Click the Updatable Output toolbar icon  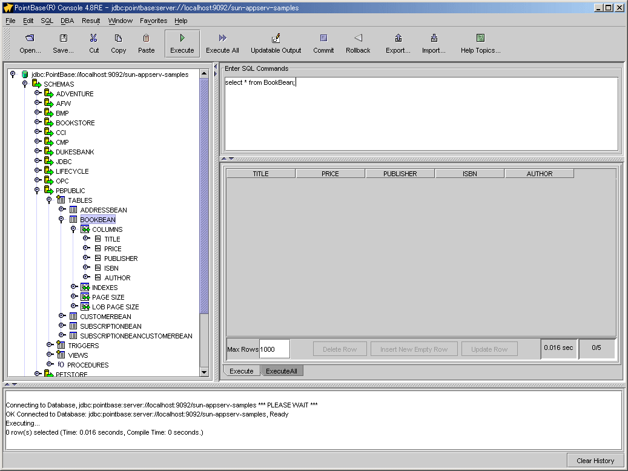[276, 38]
